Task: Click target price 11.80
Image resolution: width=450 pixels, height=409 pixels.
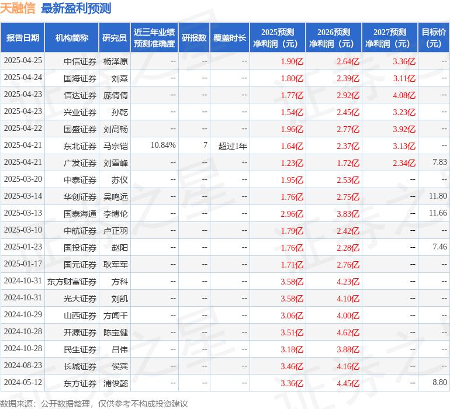Action: point(438,196)
